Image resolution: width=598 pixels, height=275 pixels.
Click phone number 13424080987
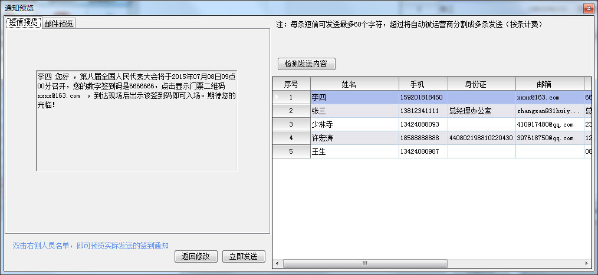click(x=423, y=151)
